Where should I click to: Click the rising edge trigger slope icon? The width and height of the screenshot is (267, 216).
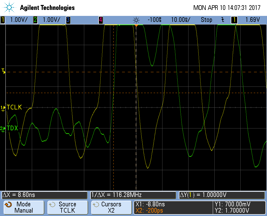pyautogui.click(x=222, y=20)
